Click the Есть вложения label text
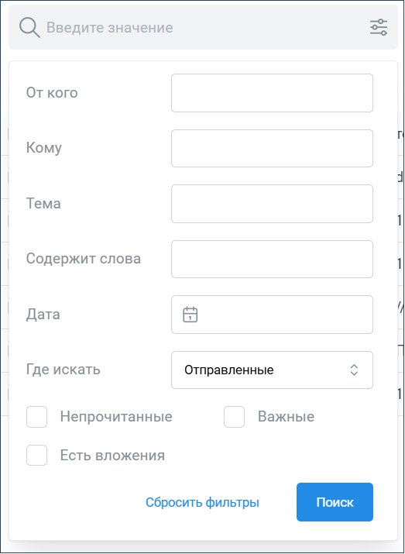Image resolution: width=405 pixels, height=554 pixels. [x=112, y=456]
